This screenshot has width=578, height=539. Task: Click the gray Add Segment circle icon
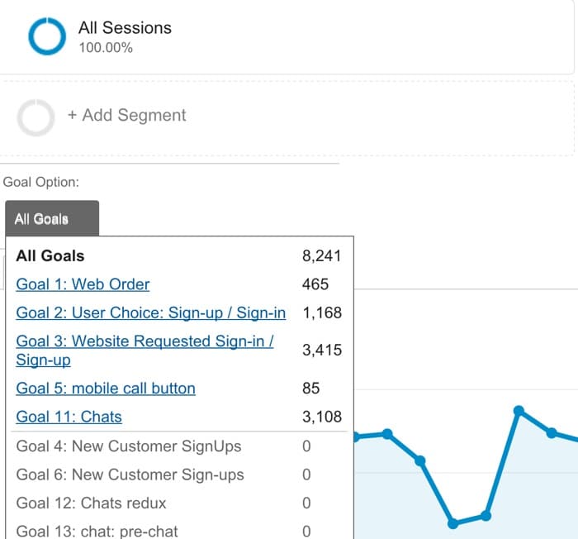click(x=36, y=117)
